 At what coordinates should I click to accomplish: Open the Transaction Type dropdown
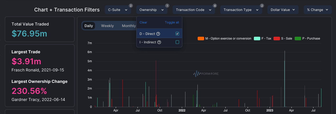coord(241,10)
